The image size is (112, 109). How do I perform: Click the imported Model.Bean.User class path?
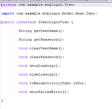(56, 13)
